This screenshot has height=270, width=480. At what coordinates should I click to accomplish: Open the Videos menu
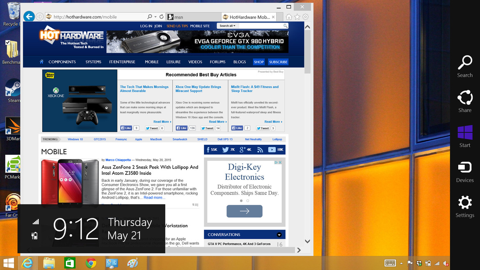pos(195,62)
